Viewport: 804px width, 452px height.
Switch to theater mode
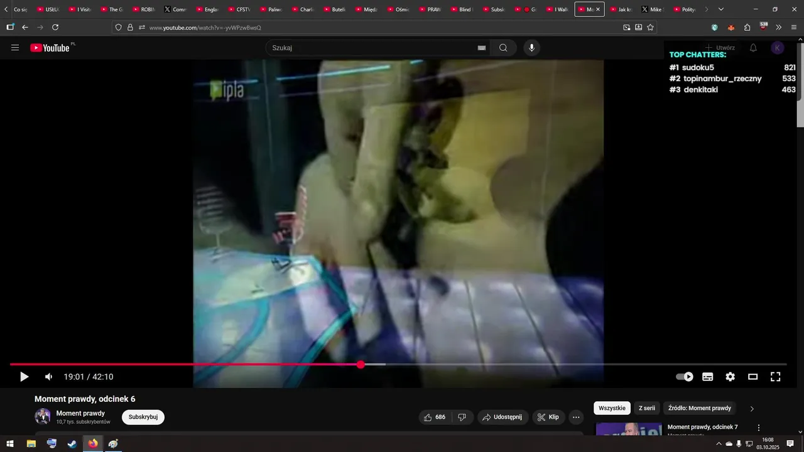click(752, 377)
